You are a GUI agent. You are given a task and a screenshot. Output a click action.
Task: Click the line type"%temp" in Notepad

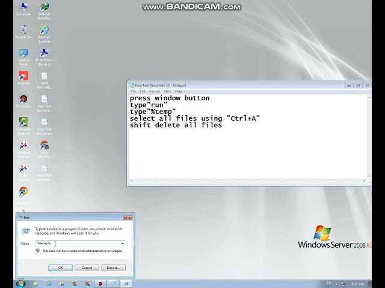click(x=153, y=112)
